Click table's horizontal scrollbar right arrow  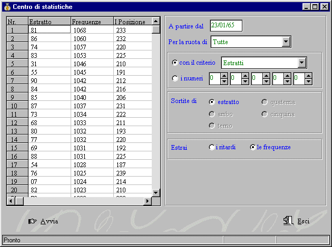[x=148, y=201]
